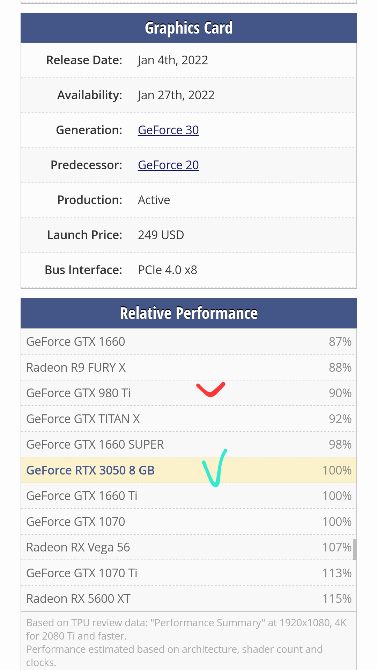Open Radeon RX 5600 XT entry

78,599
